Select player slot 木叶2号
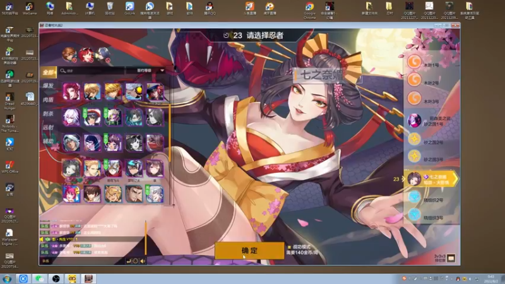The width and height of the screenshot is (505, 284). pos(431,81)
